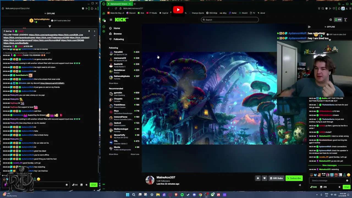
Task: Open Rhys recommended channel
Action: (x=124, y=112)
